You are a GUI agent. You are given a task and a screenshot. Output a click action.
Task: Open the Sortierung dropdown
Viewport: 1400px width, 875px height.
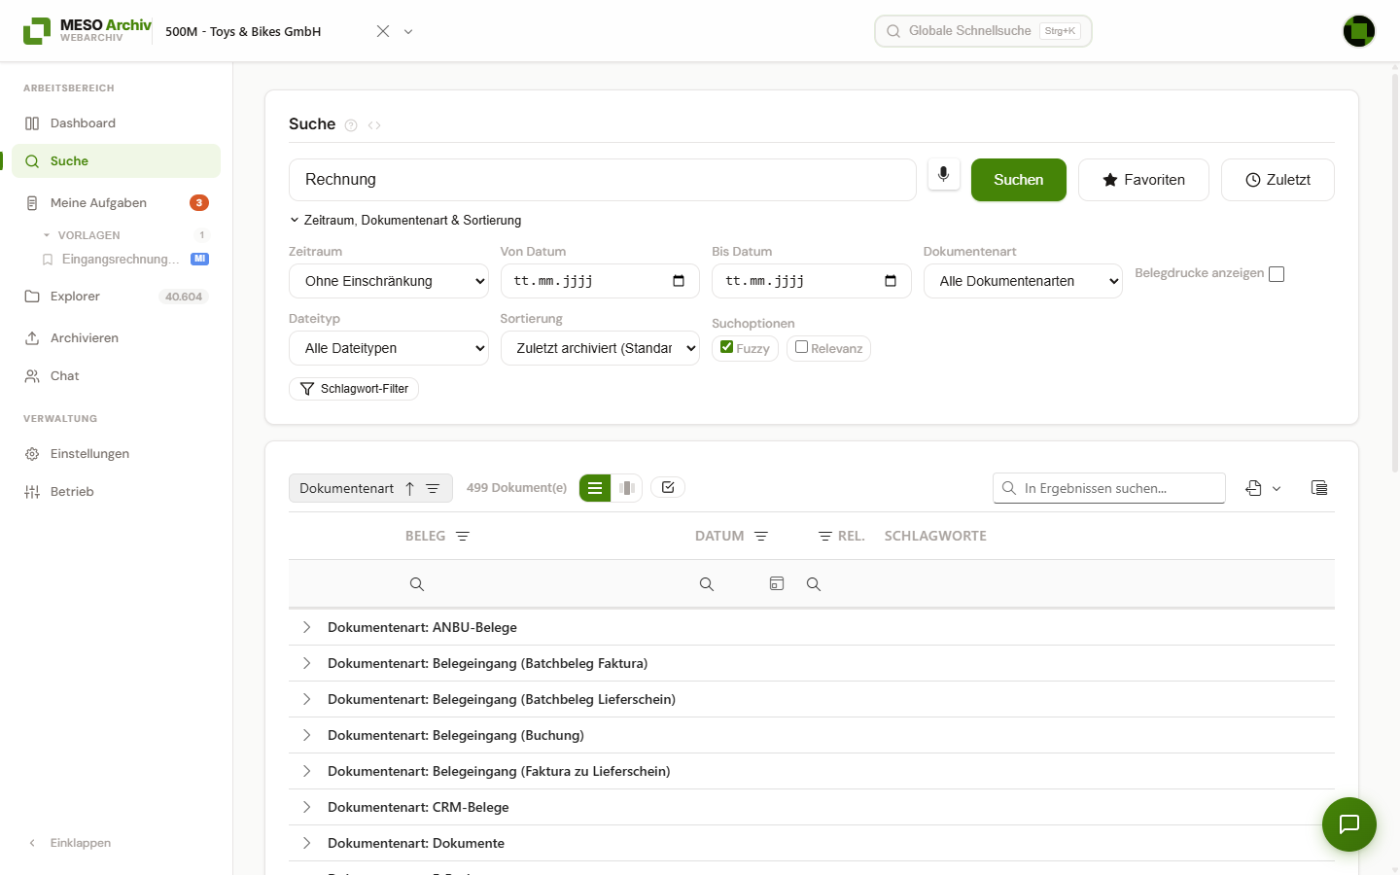(x=600, y=348)
